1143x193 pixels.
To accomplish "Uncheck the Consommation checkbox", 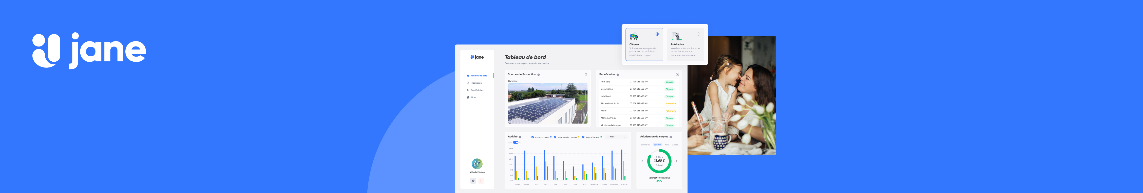I will click(x=532, y=137).
